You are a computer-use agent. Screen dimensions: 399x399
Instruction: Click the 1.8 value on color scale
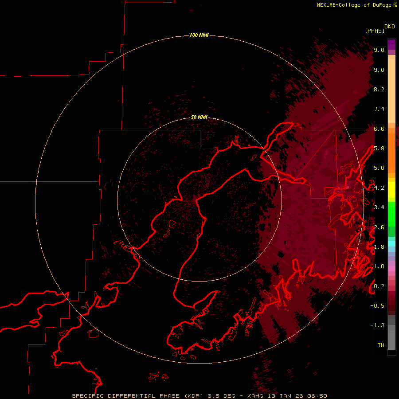(379, 247)
